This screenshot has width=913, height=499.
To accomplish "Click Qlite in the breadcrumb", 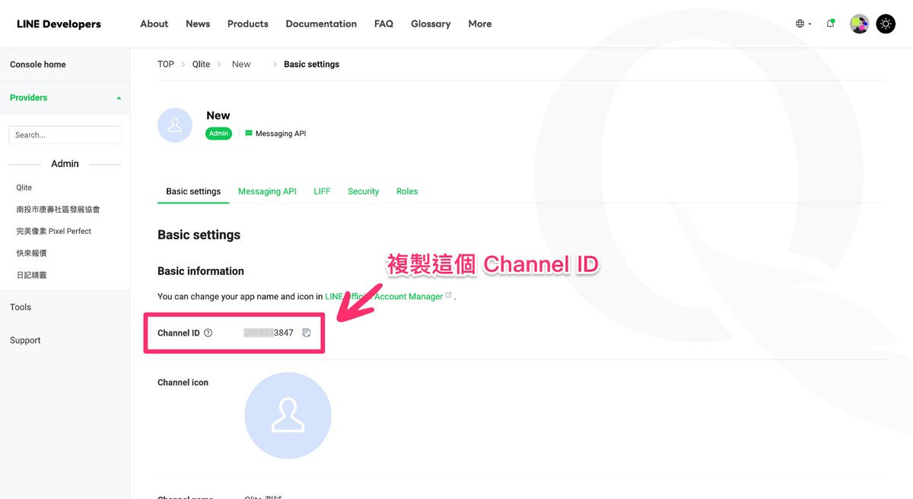I will (x=201, y=65).
